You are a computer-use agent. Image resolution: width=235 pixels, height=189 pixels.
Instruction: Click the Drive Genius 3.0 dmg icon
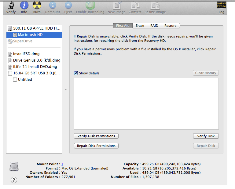[10, 61]
